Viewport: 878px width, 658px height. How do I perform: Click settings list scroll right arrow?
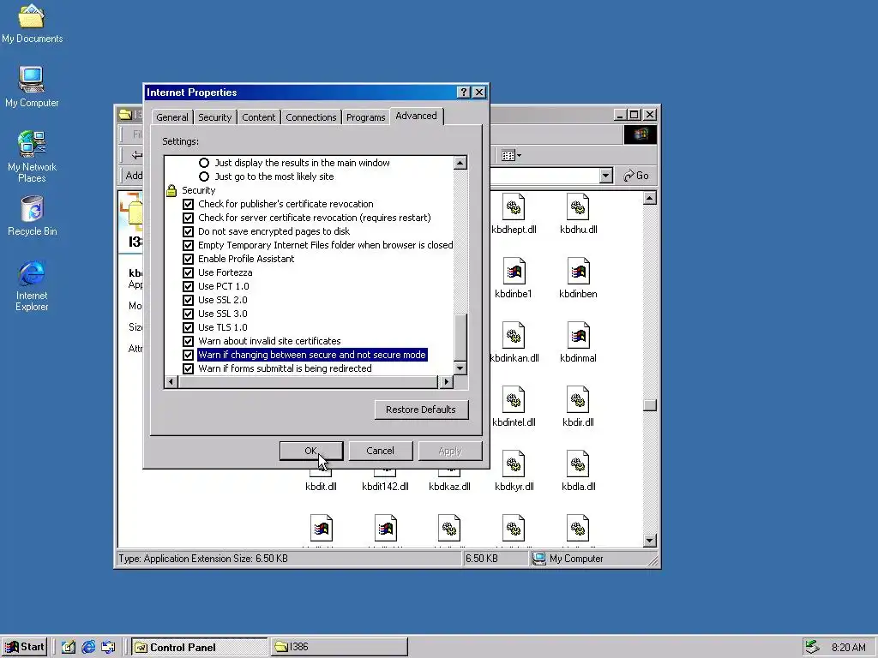(446, 381)
